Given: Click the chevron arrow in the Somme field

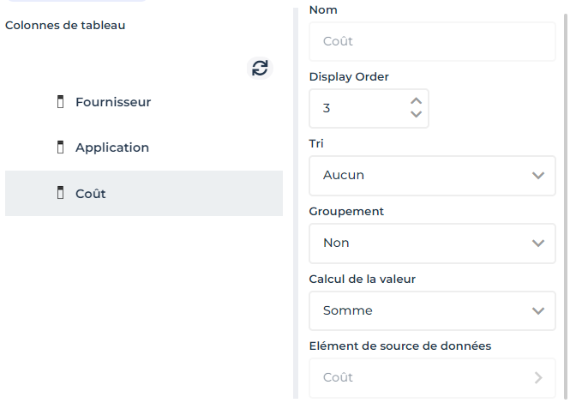Looking at the screenshot, I should 538,310.
